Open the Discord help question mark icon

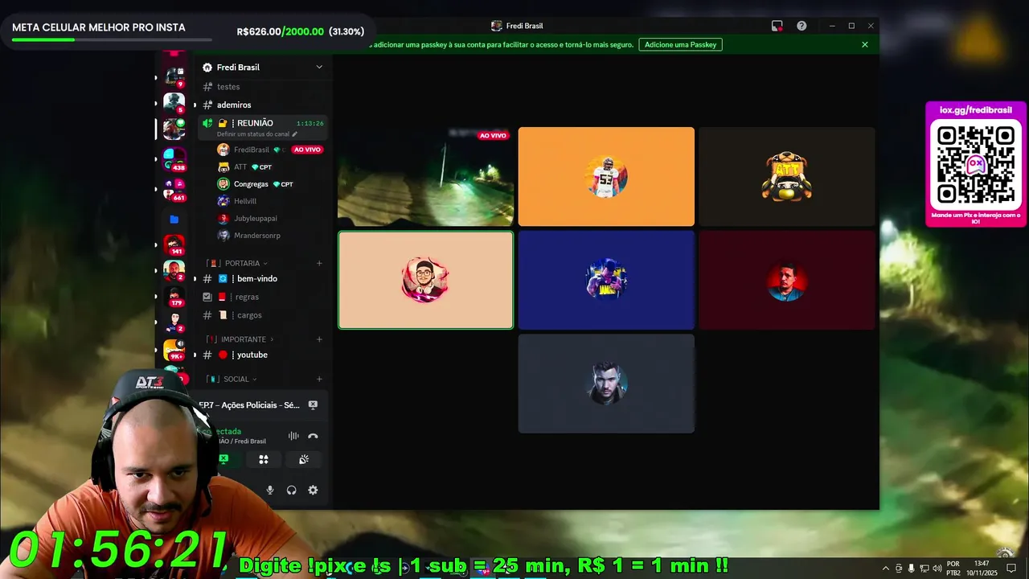(801, 26)
